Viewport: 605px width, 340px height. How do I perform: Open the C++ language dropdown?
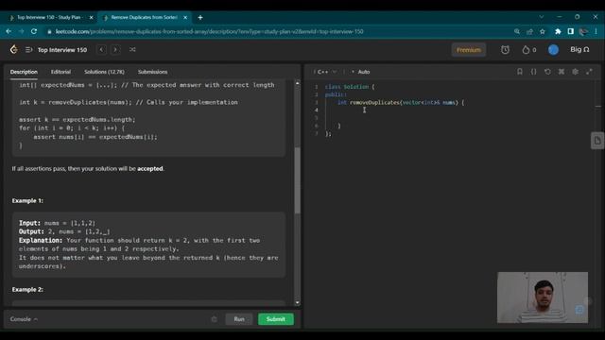tap(326, 72)
